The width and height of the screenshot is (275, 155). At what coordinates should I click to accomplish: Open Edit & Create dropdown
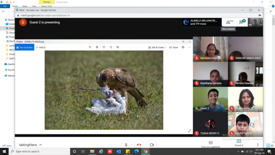(157, 47)
